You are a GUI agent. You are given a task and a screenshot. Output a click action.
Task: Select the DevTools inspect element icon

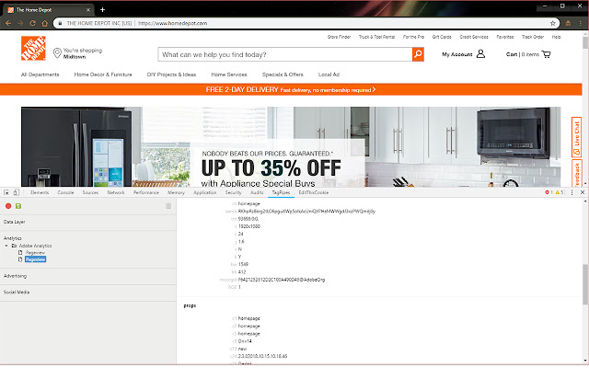(6, 192)
